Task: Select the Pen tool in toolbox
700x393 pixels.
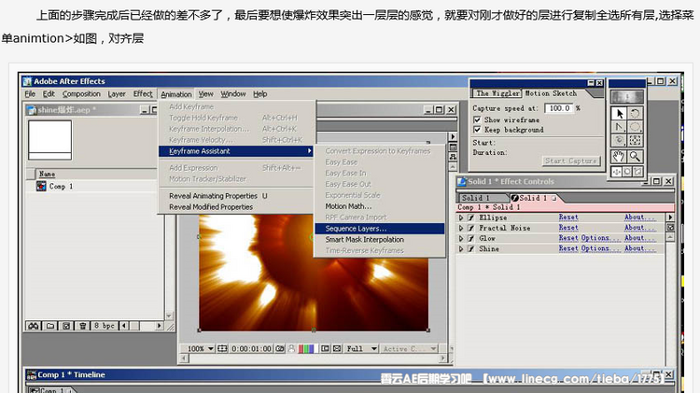Action: point(619,127)
